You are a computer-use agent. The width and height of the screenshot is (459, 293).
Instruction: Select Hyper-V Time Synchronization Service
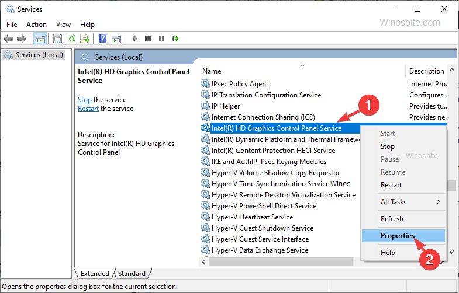point(270,184)
